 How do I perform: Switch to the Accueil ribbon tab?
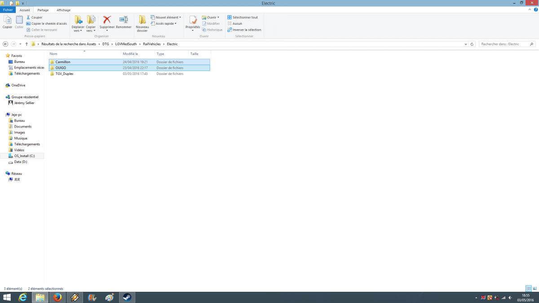pos(25,10)
